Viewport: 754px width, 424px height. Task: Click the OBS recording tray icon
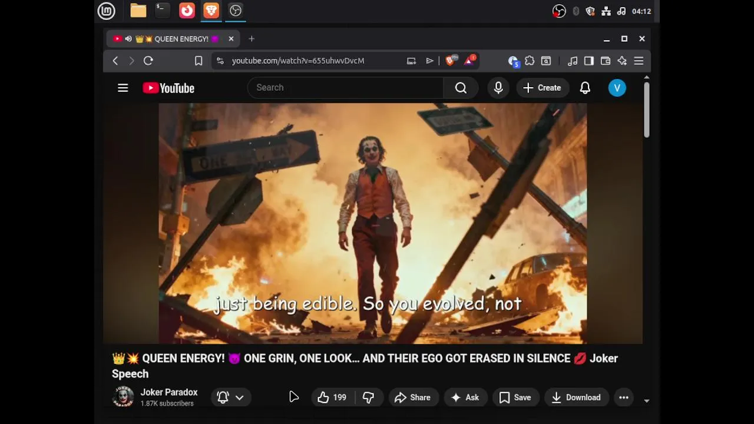pos(559,11)
